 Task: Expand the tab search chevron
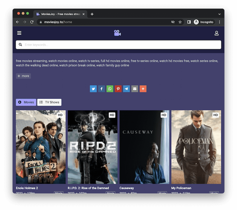point(220,14)
